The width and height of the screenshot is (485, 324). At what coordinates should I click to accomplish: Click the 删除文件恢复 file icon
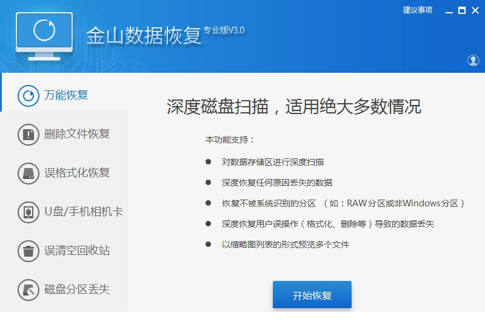28,135
